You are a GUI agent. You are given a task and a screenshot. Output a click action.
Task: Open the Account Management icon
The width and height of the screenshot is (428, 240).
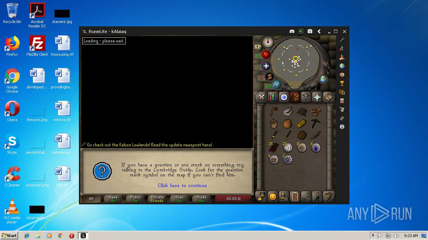tap(284, 197)
